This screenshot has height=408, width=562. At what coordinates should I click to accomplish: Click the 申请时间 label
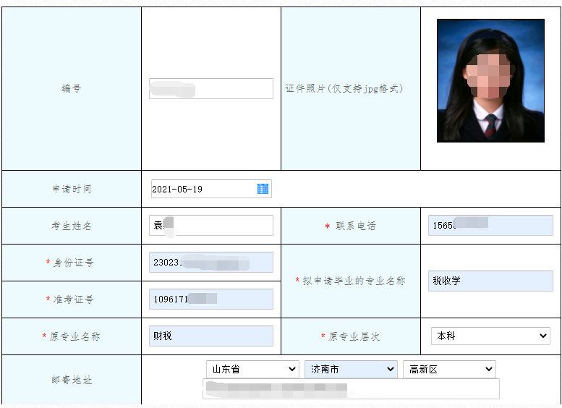tap(72, 189)
